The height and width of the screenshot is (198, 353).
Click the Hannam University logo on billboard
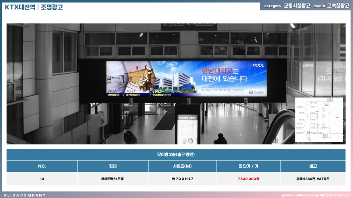point(256,92)
